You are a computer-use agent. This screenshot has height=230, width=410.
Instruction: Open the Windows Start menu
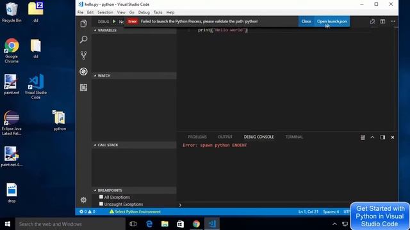coord(7,224)
